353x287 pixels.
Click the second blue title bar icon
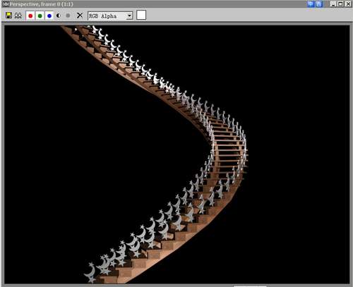tap(318, 4)
